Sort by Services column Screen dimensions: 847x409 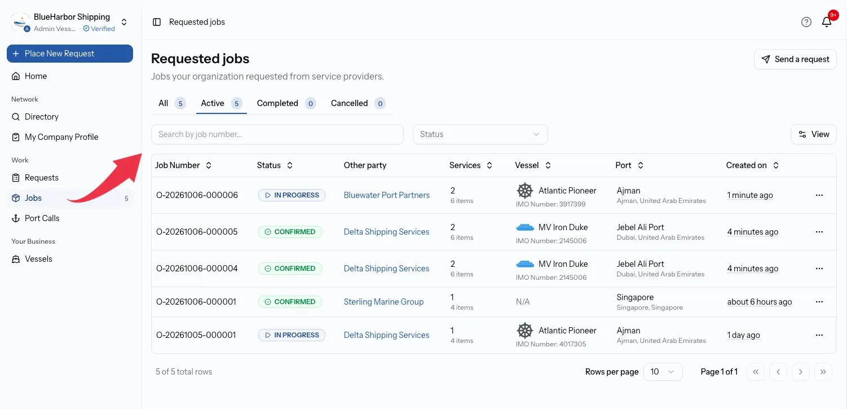tap(471, 165)
